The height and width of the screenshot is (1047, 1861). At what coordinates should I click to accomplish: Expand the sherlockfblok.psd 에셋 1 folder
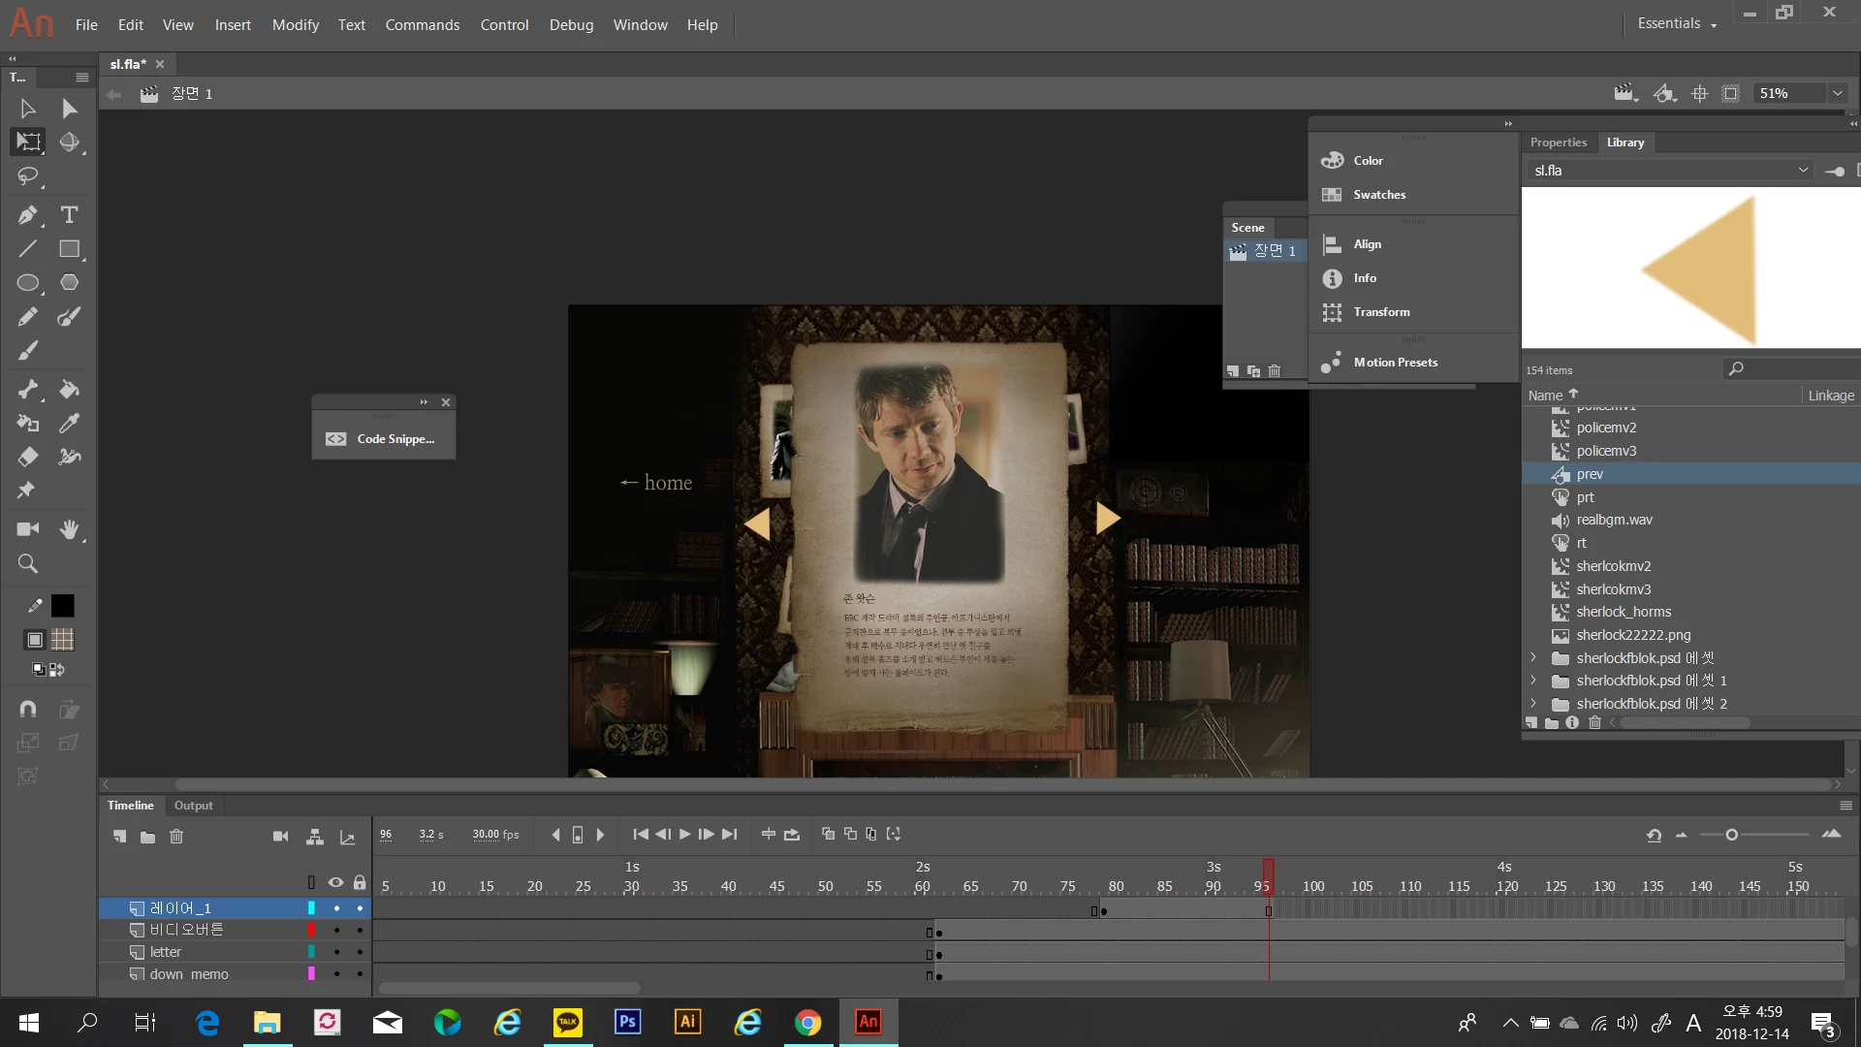point(1533,681)
